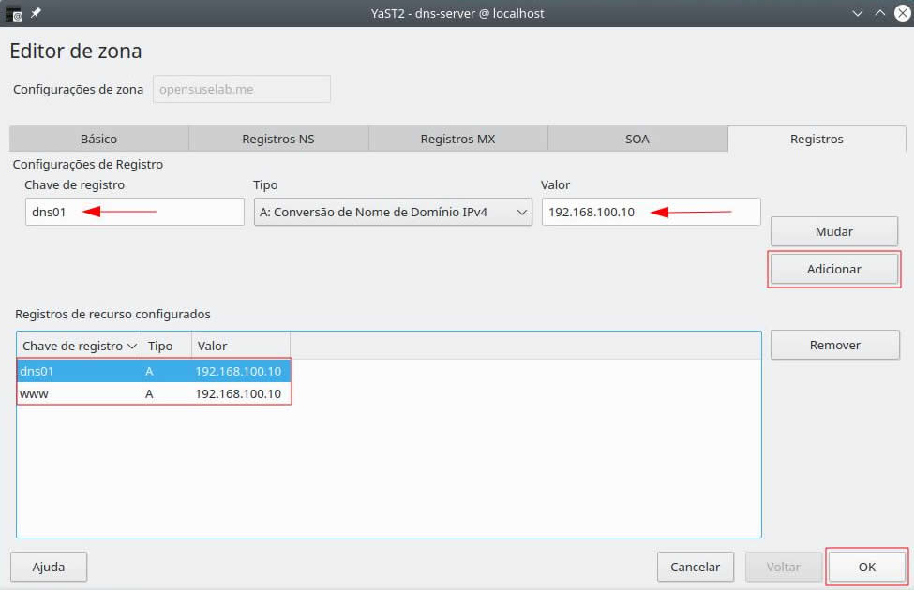This screenshot has width=914, height=590.
Task: Focus the Chave de registro input field
Action: point(134,212)
